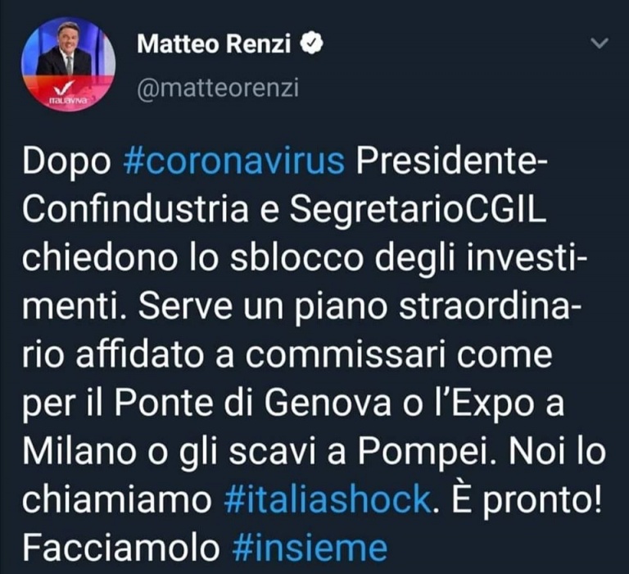This screenshot has width=629, height=574.
Task: Click the phrase Ponte di Genova
Action: click(x=253, y=403)
